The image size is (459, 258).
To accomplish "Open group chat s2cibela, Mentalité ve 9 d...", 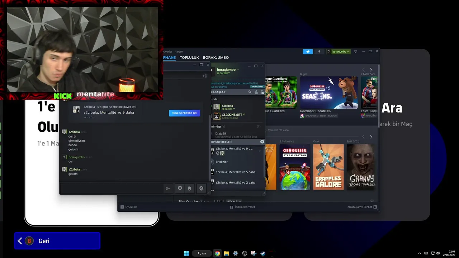I will (234, 149).
